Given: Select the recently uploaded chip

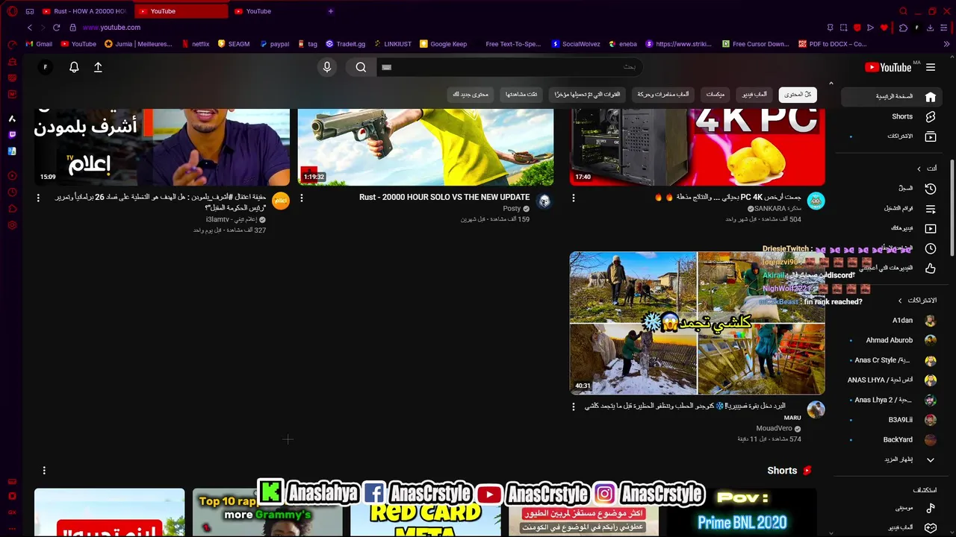Looking at the screenshot, I should tap(587, 95).
